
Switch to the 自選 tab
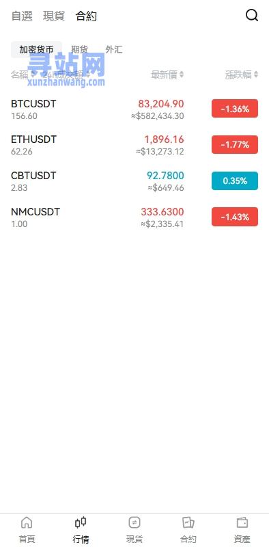click(x=22, y=16)
